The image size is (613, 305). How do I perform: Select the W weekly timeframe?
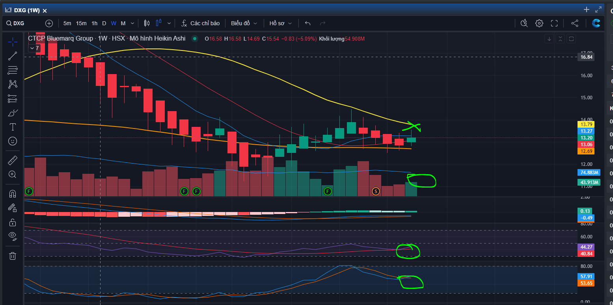click(x=114, y=23)
